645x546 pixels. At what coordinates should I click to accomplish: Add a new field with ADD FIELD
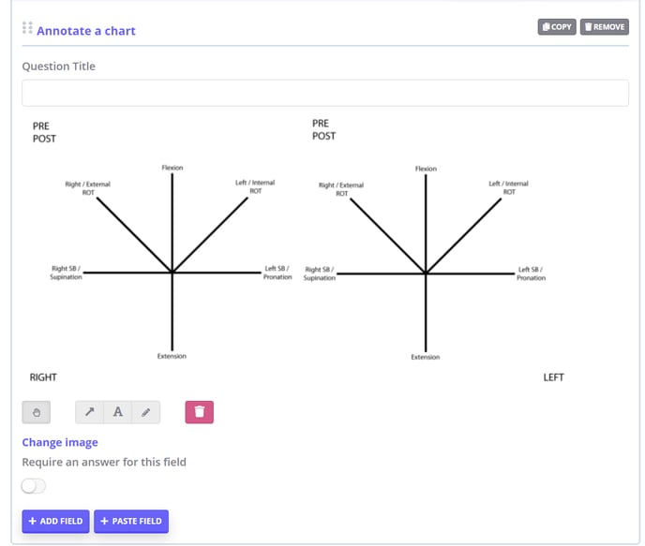55,522
